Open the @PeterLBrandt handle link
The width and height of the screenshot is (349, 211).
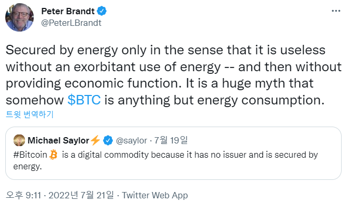[71, 23]
